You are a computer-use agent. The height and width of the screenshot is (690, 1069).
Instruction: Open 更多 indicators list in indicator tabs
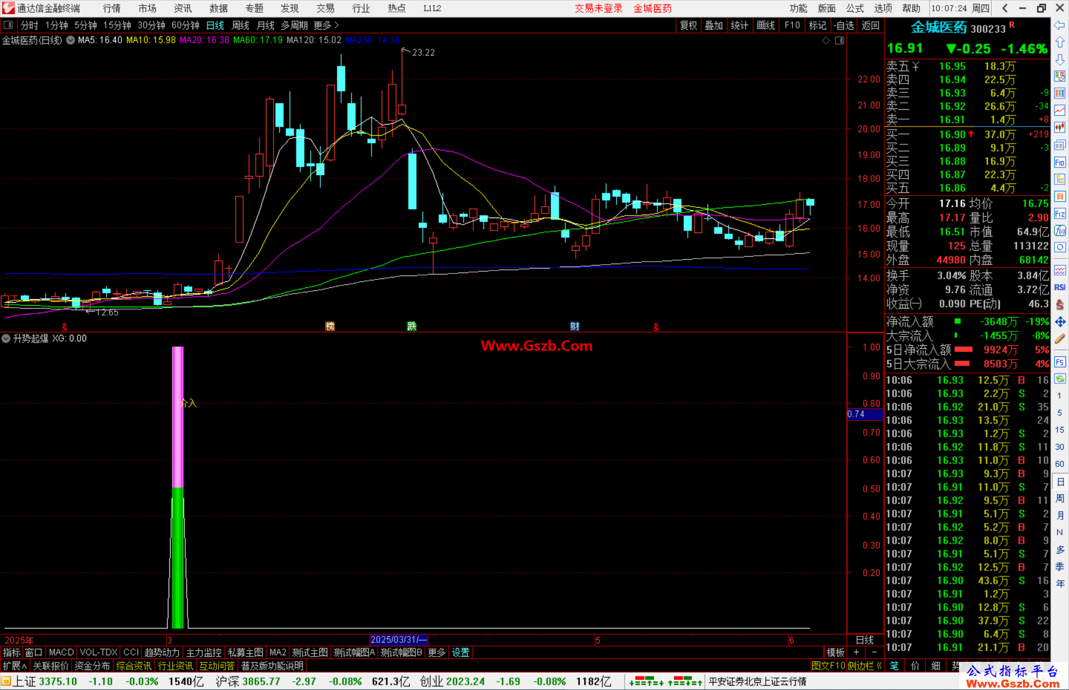tap(437, 652)
